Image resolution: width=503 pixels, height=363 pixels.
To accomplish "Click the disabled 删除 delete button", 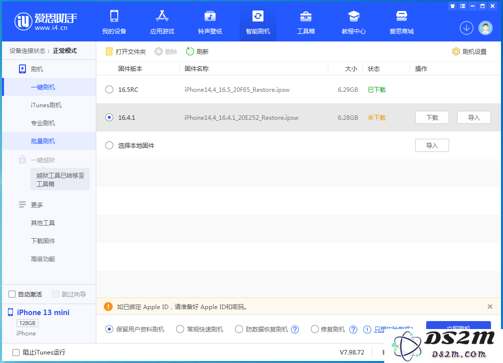I will tap(166, 51).
